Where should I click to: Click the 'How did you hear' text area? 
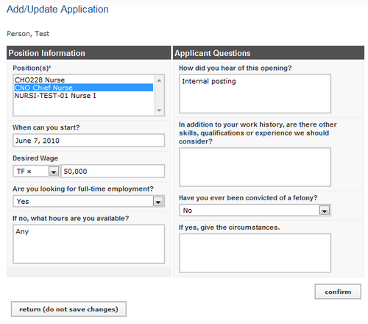tap(255, 94)
